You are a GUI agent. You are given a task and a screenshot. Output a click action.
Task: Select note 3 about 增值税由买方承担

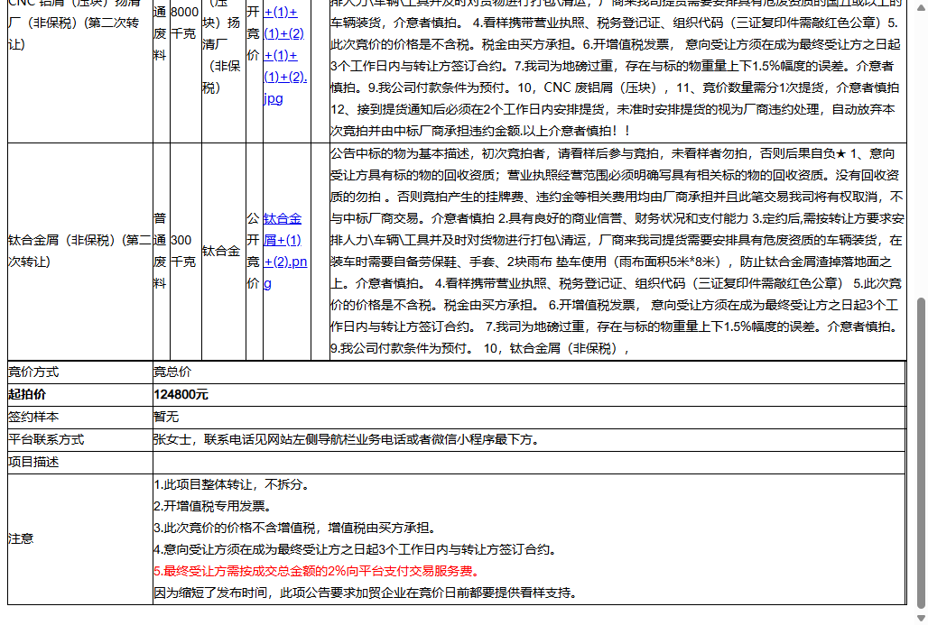(x=297, y=528)
